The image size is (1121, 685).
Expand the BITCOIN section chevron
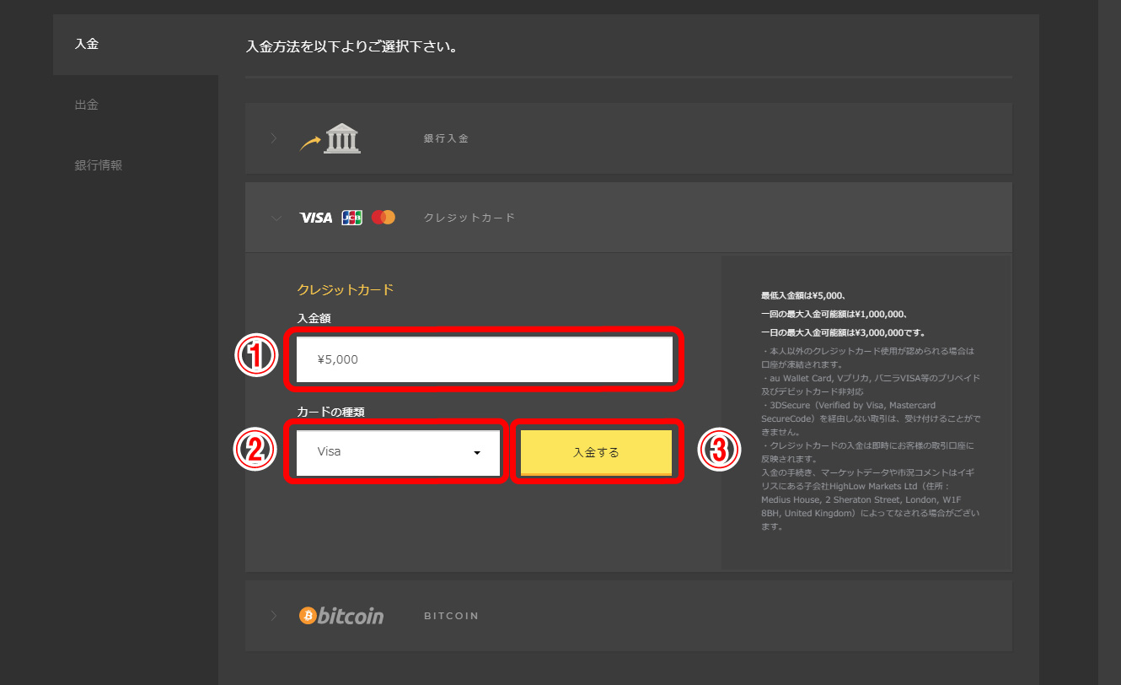pos(273,616)
